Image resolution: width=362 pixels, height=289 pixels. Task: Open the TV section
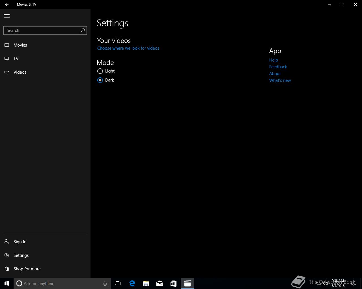[45, 59]
